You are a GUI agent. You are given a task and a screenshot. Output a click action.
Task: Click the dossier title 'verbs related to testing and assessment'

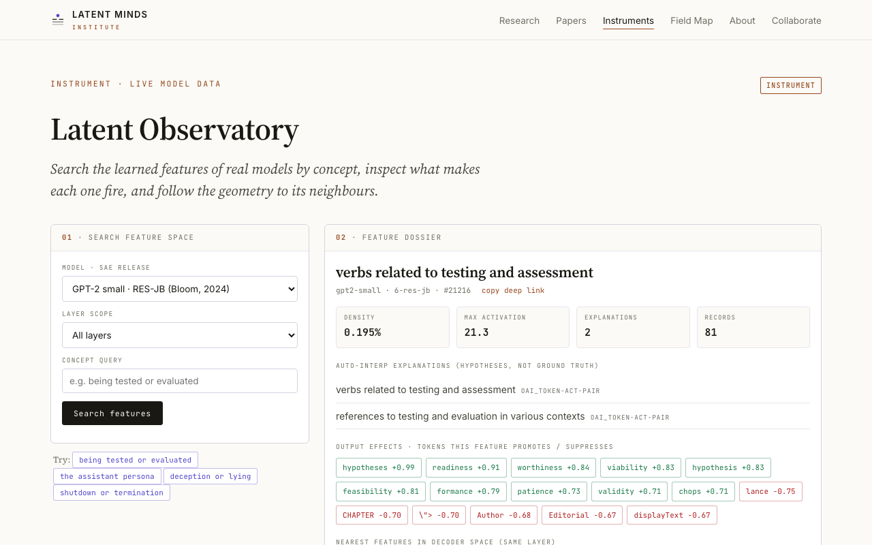coord(465,272)
